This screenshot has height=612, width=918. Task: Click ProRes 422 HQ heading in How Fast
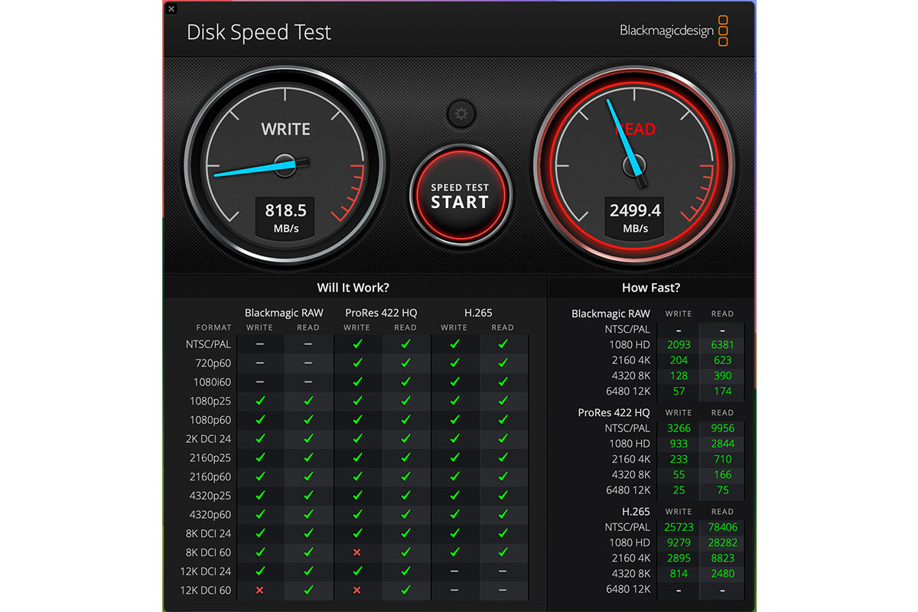[614, 412]
